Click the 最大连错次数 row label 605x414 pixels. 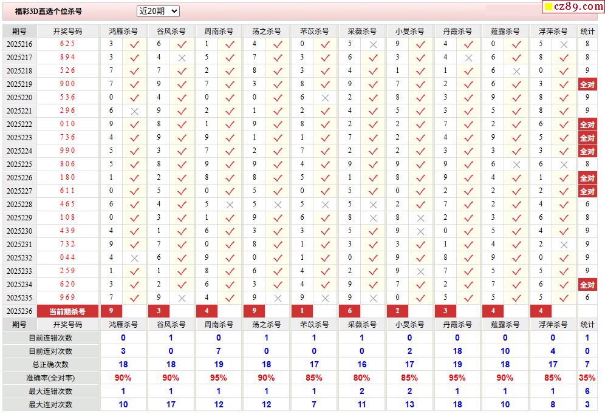pyautogui.click(x=50, y=392)
